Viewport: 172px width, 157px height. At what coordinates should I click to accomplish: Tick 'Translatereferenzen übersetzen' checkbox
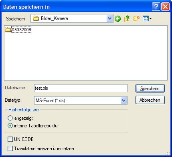click(x=10, y=149)
